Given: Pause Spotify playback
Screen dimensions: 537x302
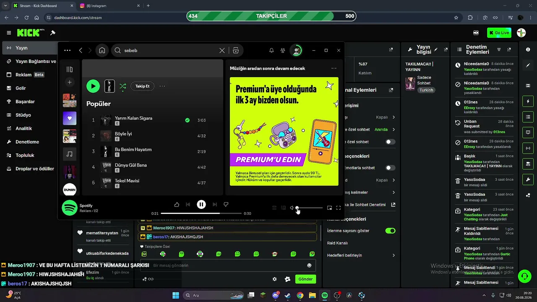Looking at the screenshot, I should tap(201, 205).
